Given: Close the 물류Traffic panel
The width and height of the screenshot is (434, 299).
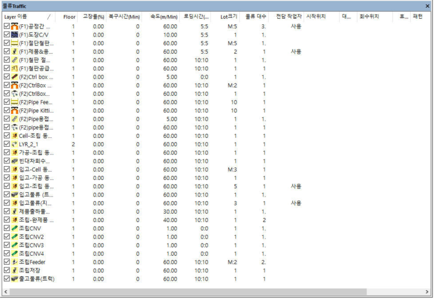Looking at the screenshot, I should pyautogui.click(x=427, y=6).
